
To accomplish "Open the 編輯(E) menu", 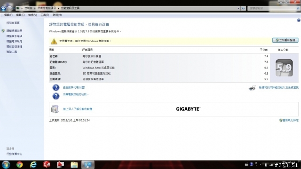I will pyautogui.click(x=20, y=15).
